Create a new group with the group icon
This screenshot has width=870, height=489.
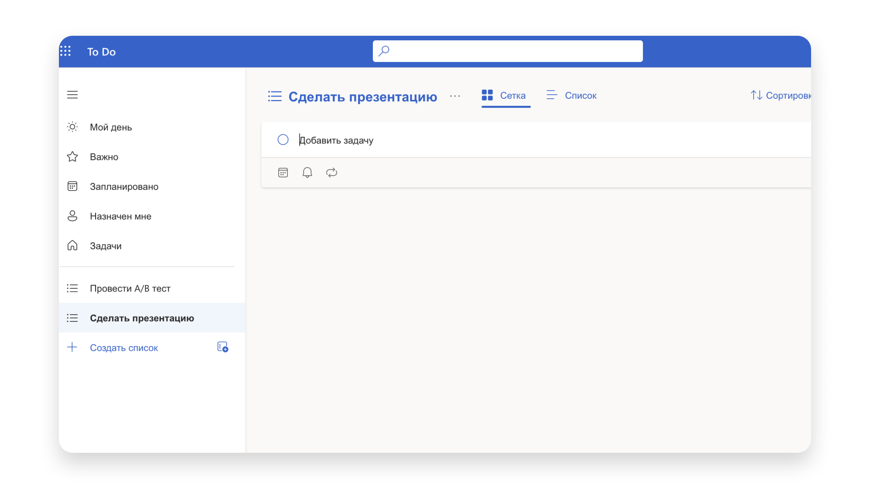pos(222,347)
